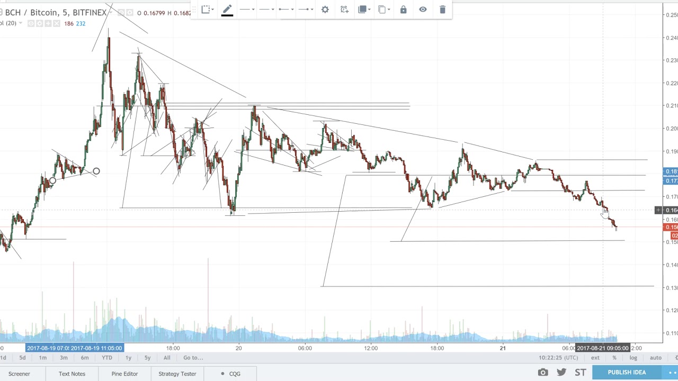Screen dimensions: 678x381
Task: Remove the volume indicator with X
Action: pyautogui.click(x=56, y=23)
